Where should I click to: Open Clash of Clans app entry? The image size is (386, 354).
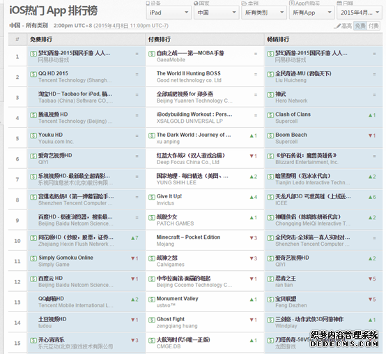coord(293,115)
